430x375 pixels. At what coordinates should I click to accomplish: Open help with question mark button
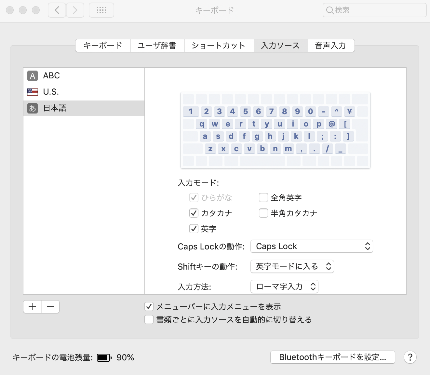(410, 357)
